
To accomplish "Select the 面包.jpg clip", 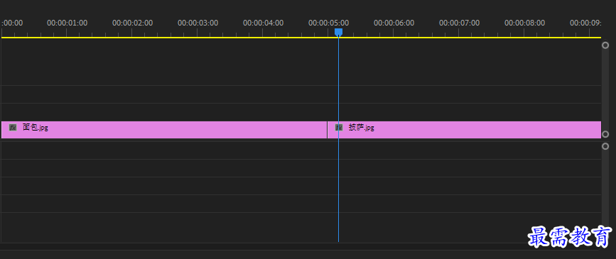I will tap(164, 129).
